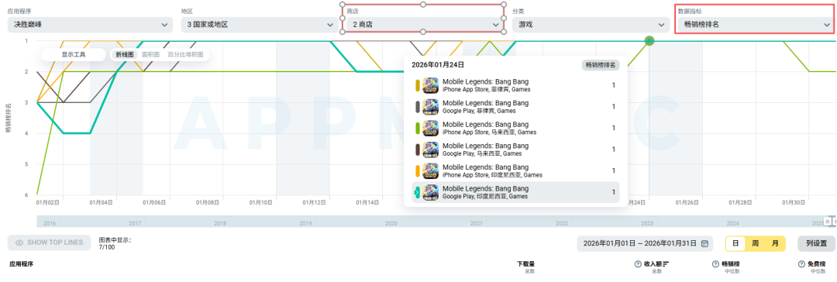
Task: Click the help icon beside 畅销榜
Action: point(716,264)
